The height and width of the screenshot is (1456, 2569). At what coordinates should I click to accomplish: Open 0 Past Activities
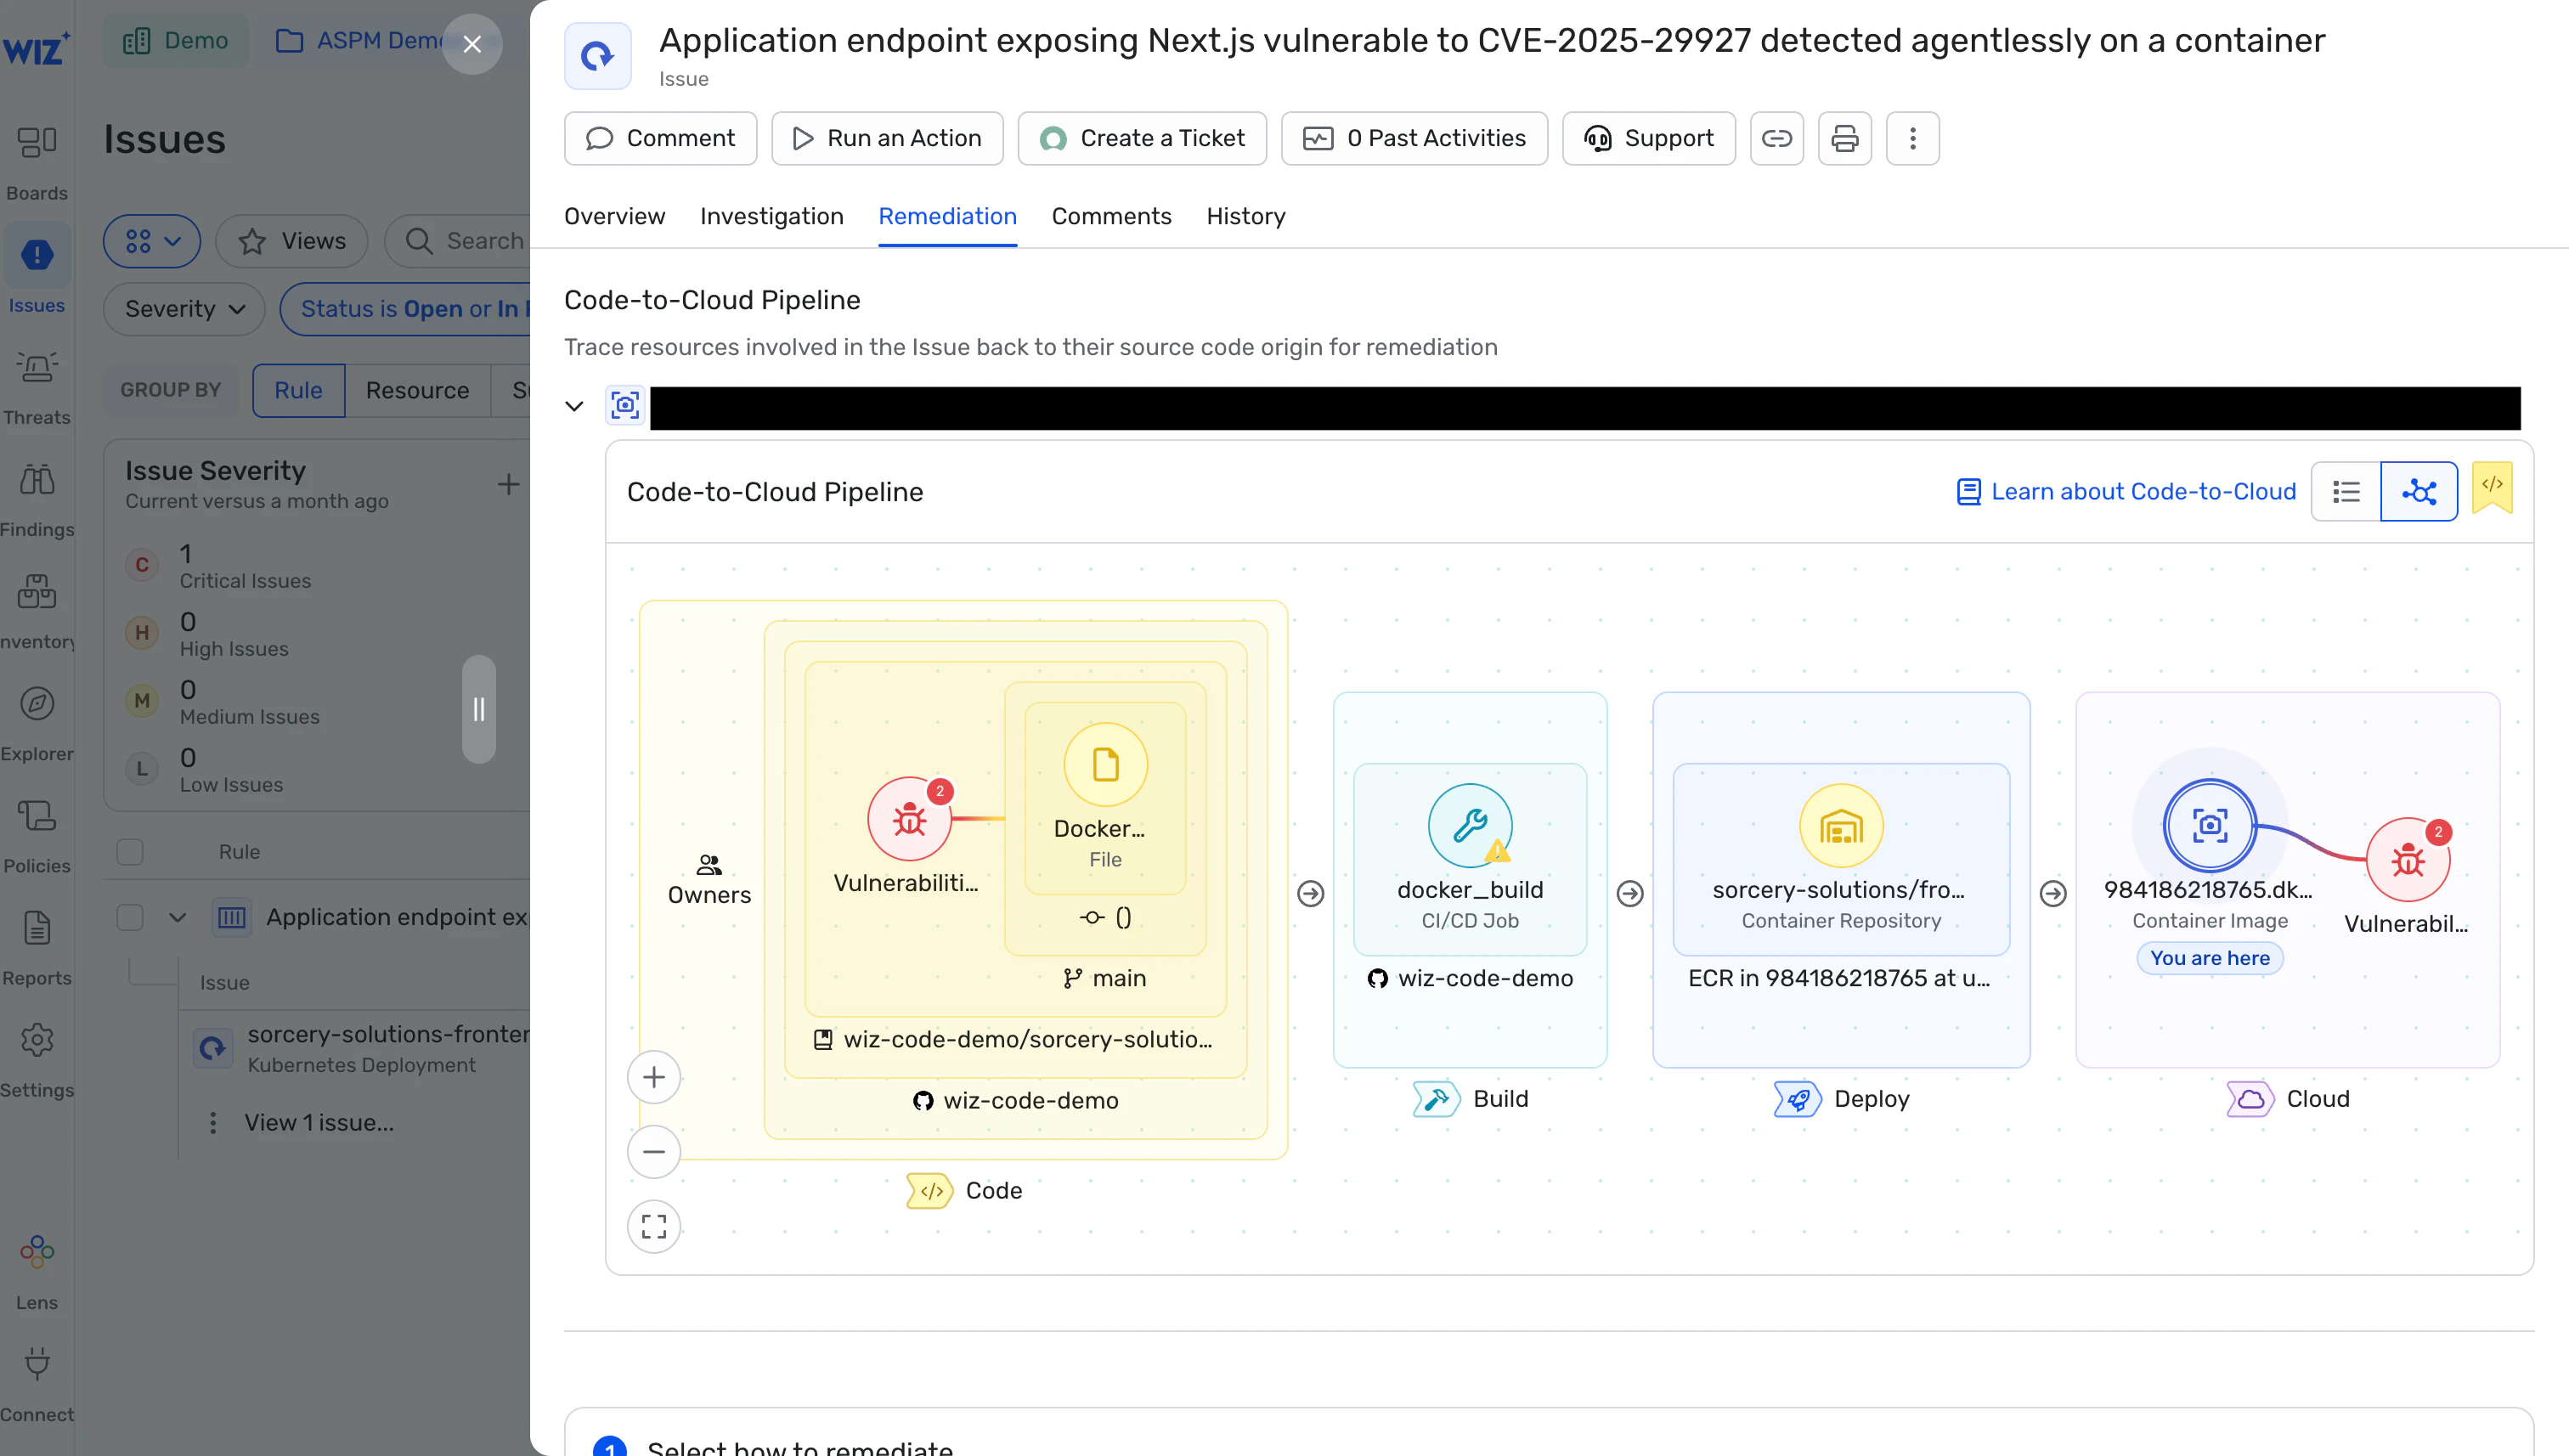tap(1414, 138)
